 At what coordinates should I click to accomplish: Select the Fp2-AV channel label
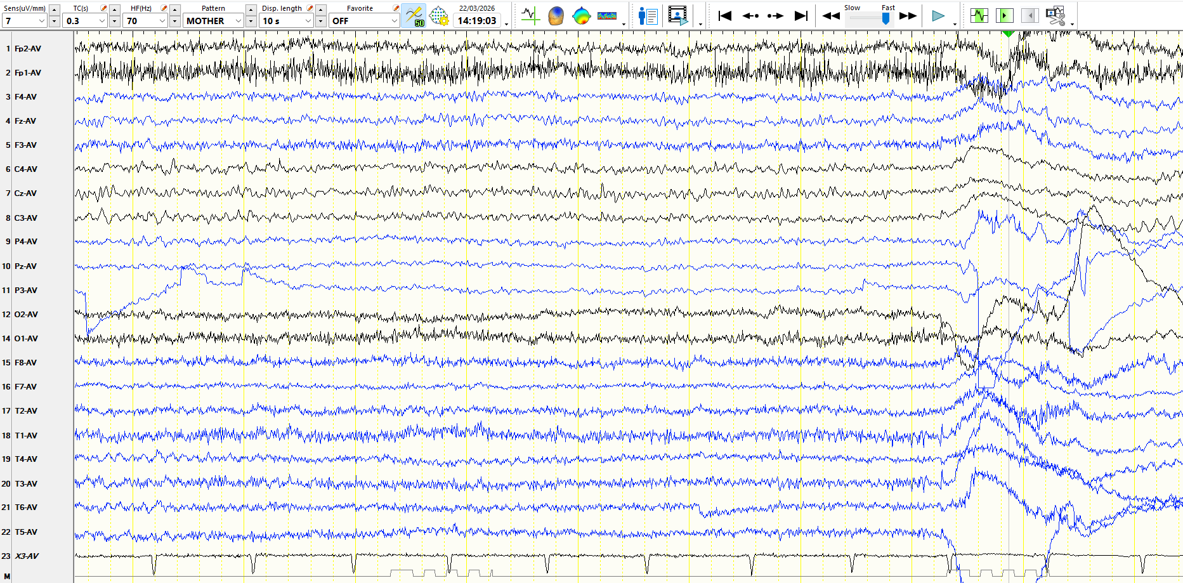[x=28, y=49]
